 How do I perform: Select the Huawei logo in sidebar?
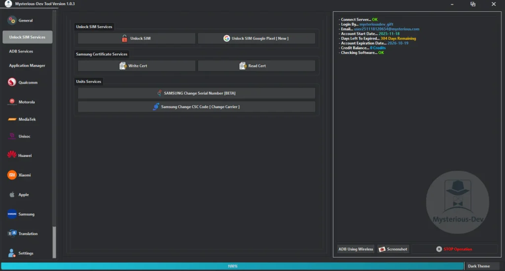tap(12, 155)
